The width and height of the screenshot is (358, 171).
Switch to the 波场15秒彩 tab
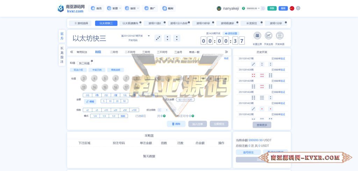click(203, 23)
